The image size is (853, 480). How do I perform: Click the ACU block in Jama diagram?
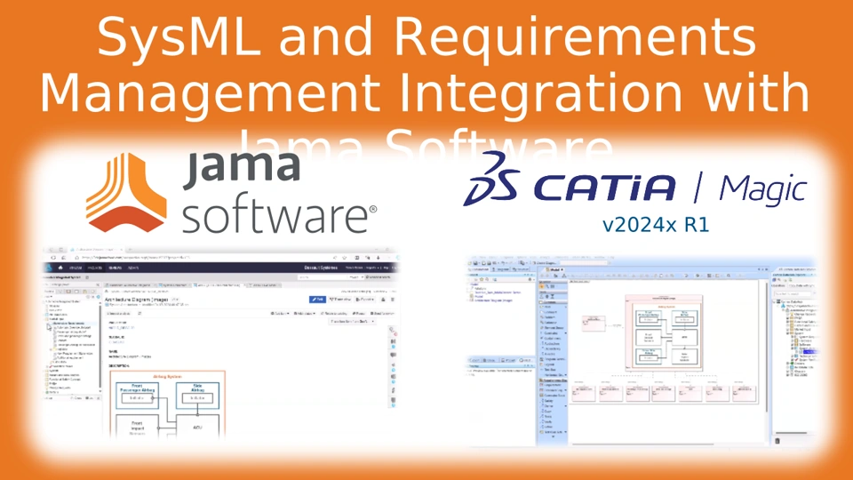[x=197, y=428]
